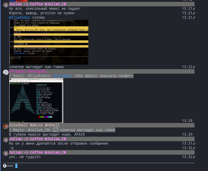The image size is (208, 171).
Task: Open the 'Reply: @IlyaFedin>' quoted message
Action: (71, 76)
